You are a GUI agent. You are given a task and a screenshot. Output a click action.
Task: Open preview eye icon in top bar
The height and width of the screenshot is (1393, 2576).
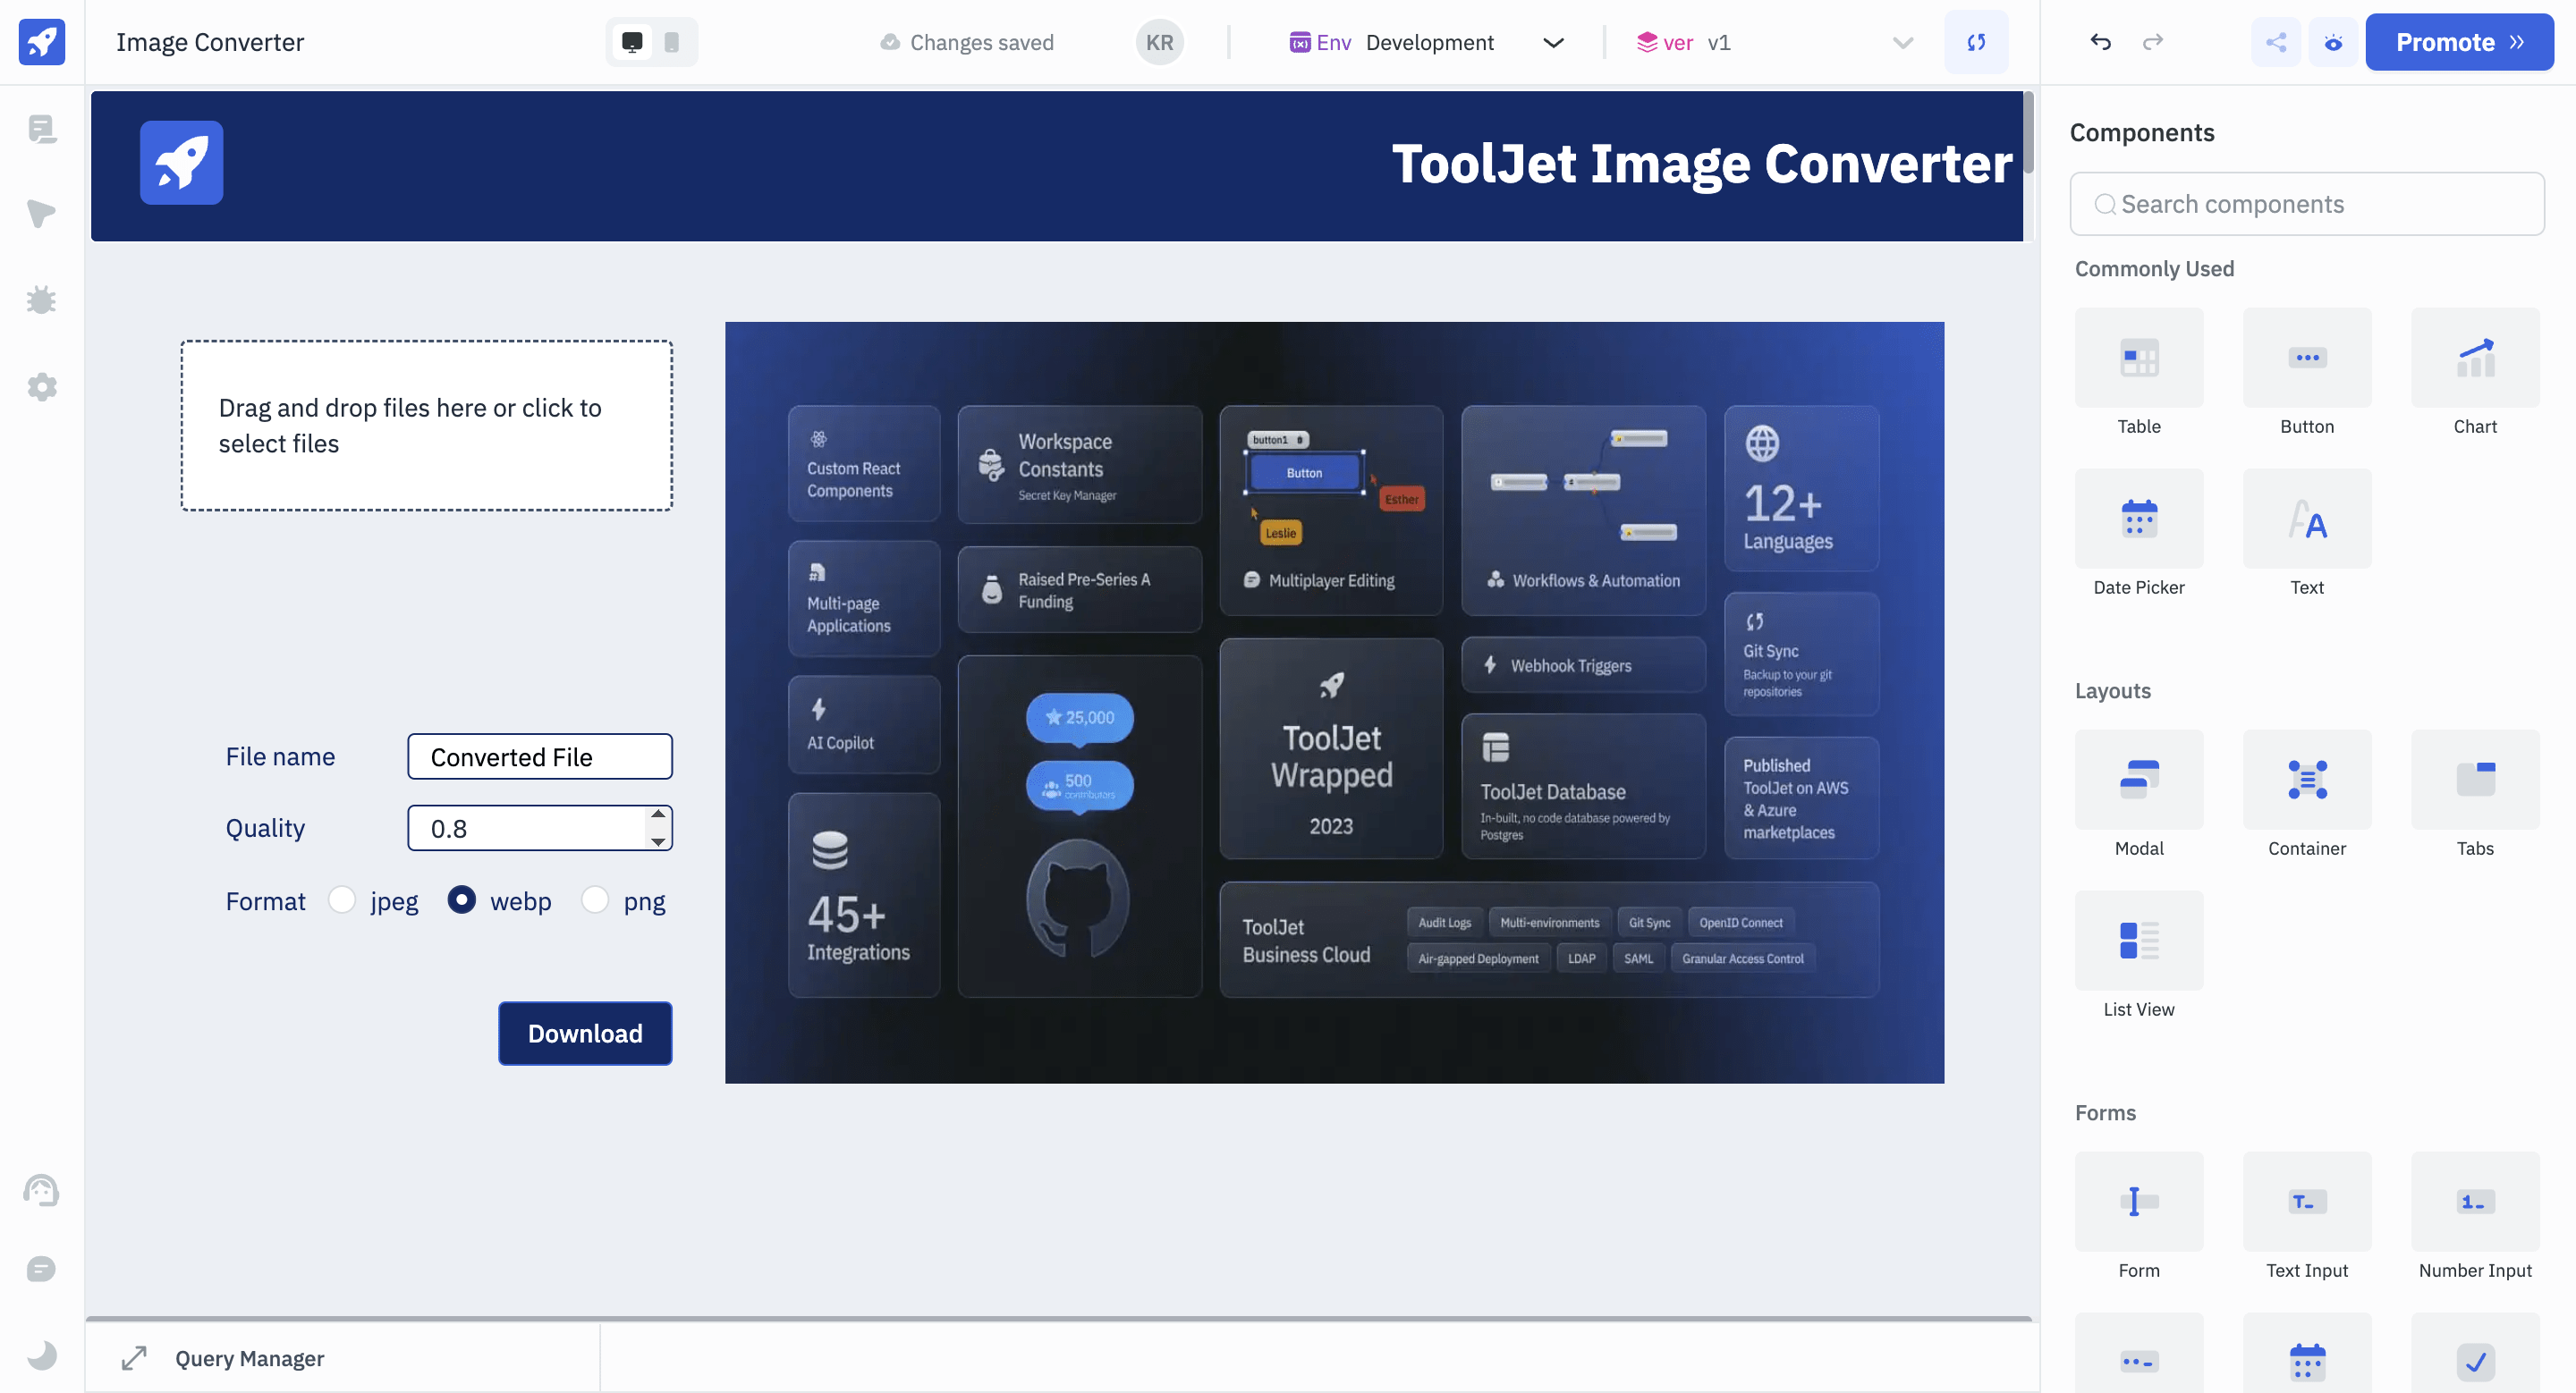pos(2332,42)
